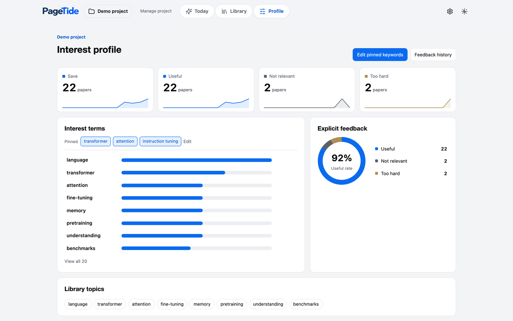Select the memory library topic chip
Screen dimensions: 513x321
(202, 304)
